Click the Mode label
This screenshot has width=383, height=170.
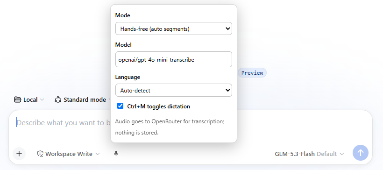[123, 15]
